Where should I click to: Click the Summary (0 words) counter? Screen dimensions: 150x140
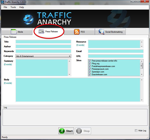pyautogui.click(x=8, y=65)
